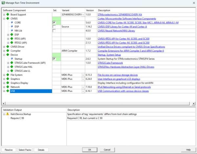Click the green diamond icon beside Graphics Display
Image resolution: width=197 pixels, height=154 pixels.
[8, 83]
